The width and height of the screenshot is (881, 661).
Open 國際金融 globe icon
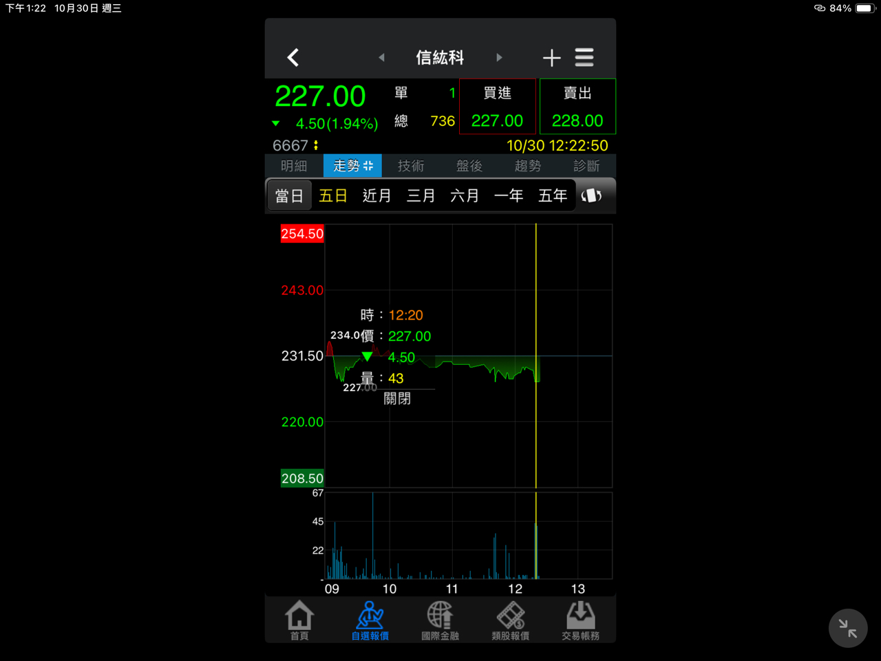coord(440,620)
